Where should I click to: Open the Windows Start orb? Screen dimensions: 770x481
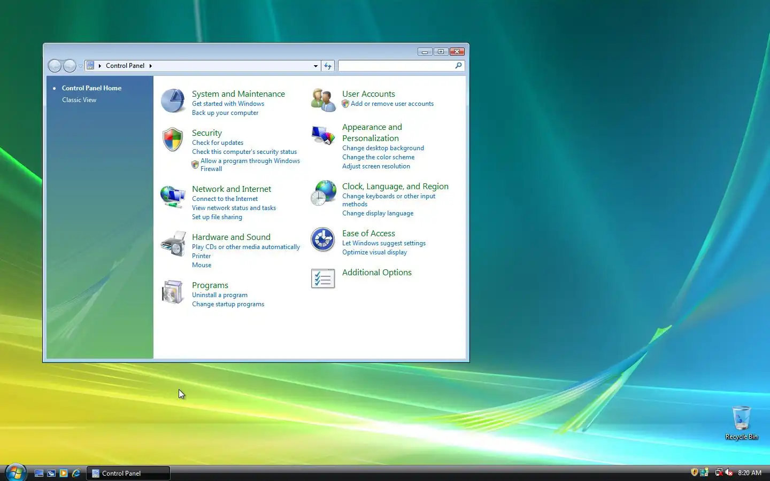tap(16, 472)
